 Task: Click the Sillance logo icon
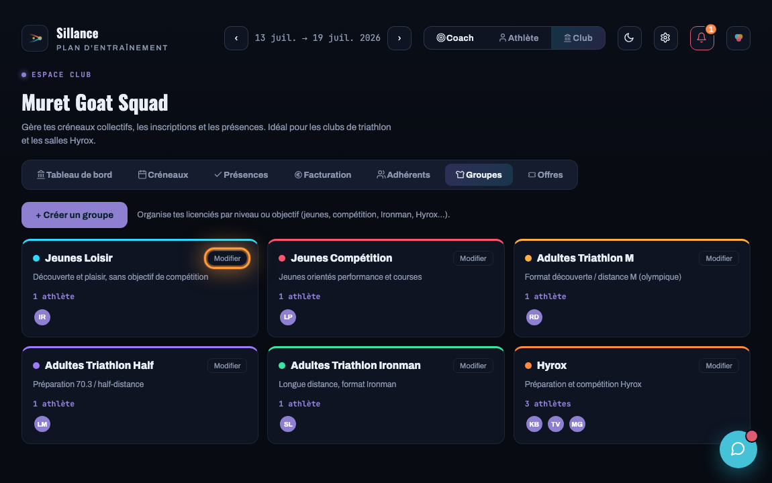pos(35,38)
